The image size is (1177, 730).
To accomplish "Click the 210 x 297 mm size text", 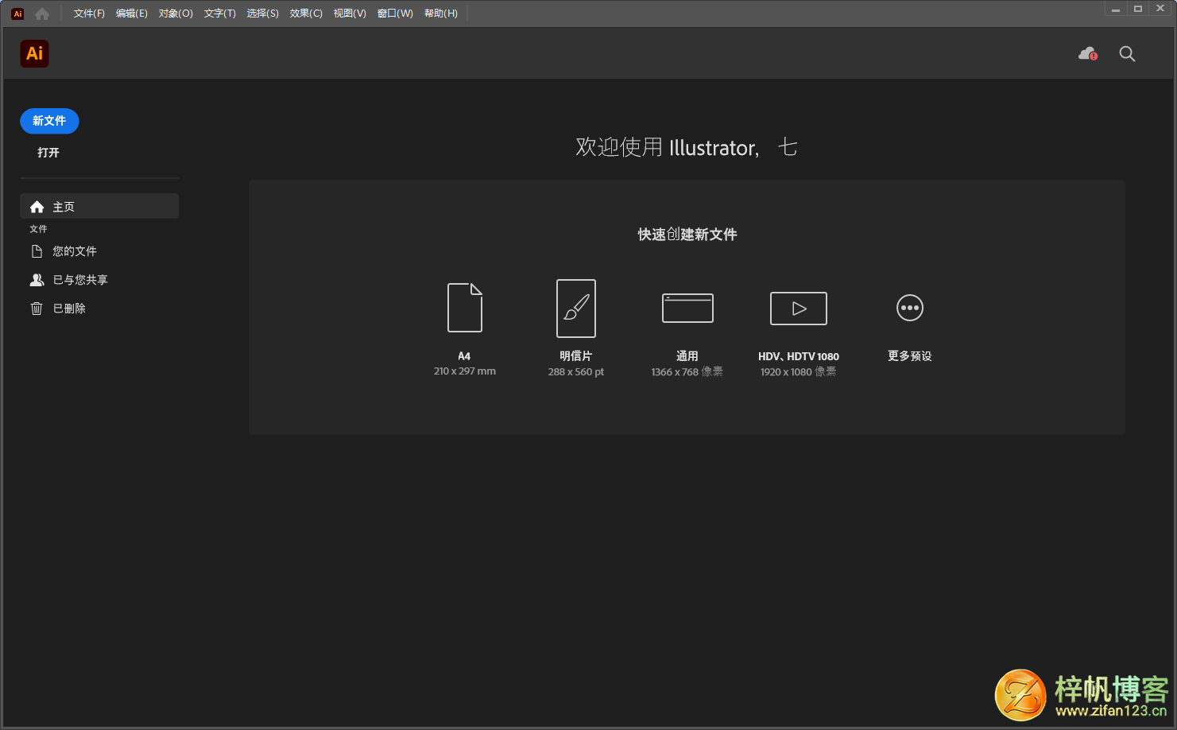I will click(x=465, y=371).
